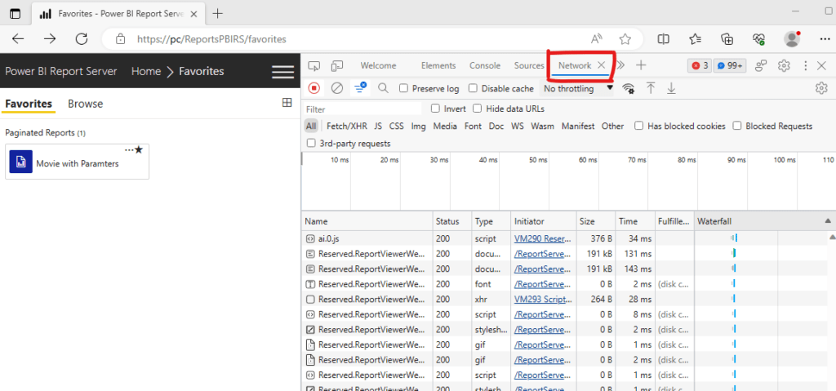Enable Preserve log checkbox
836x391 pixels.
(x=403, y=88)
